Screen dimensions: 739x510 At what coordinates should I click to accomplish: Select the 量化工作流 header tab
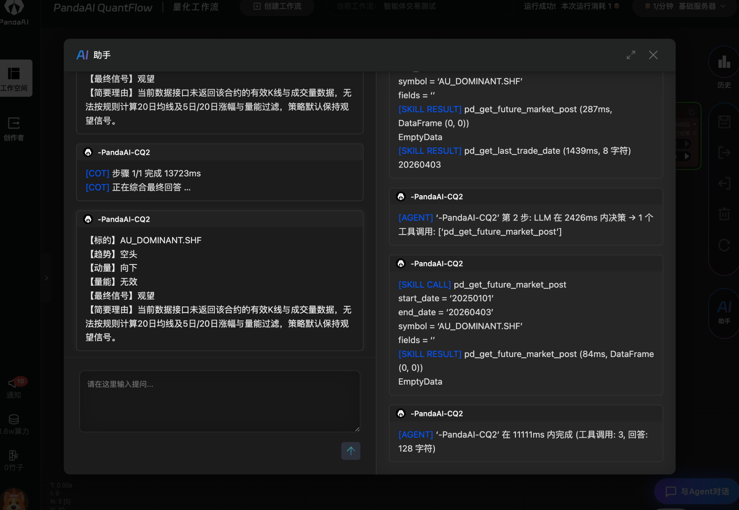pyautogui.click(x=195, y=7)
